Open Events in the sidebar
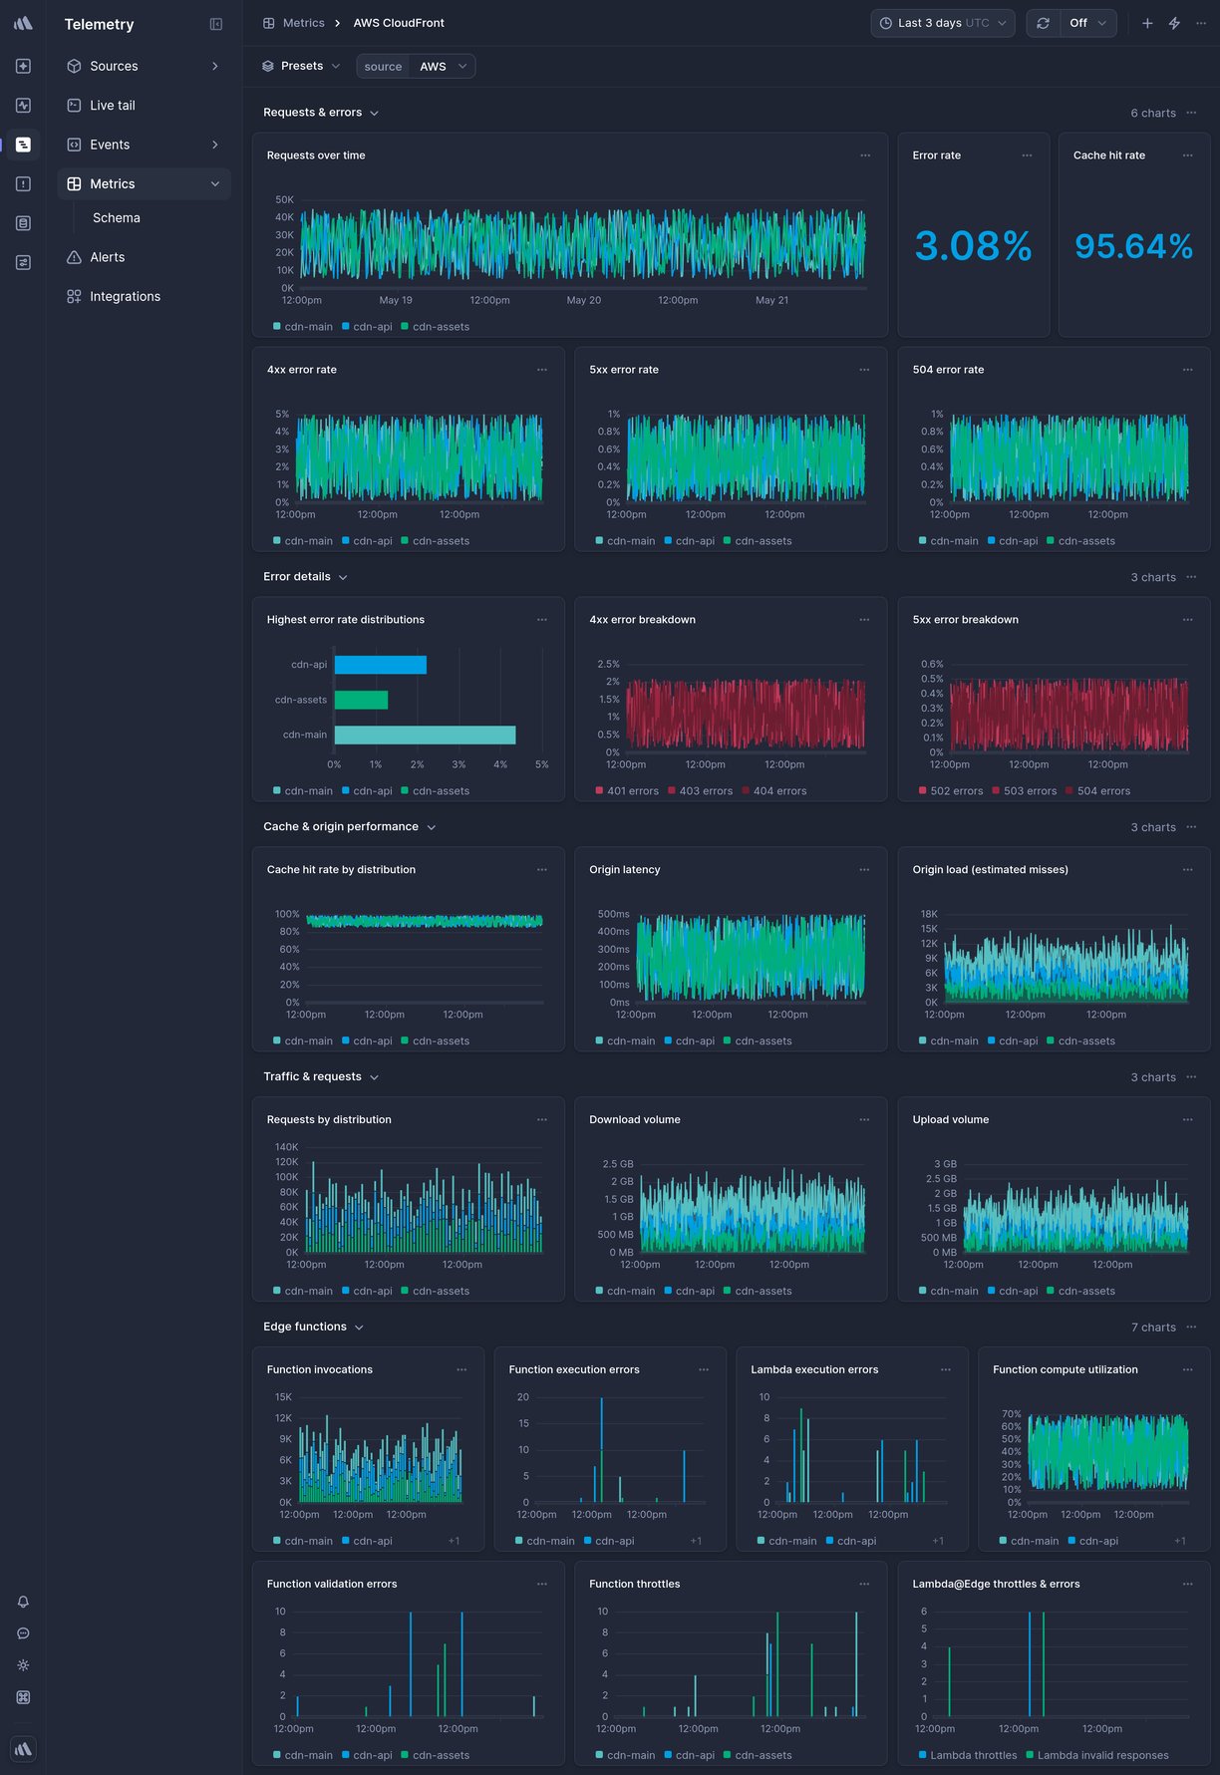Viewport: 1220px width, 1775px height. 144,145
